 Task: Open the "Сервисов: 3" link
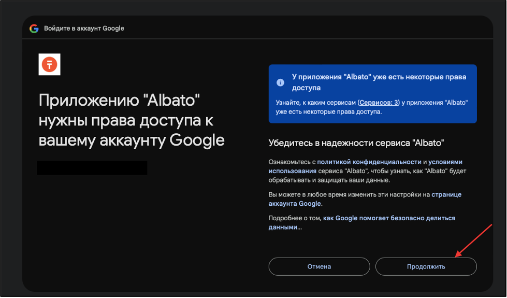[379, 103]
